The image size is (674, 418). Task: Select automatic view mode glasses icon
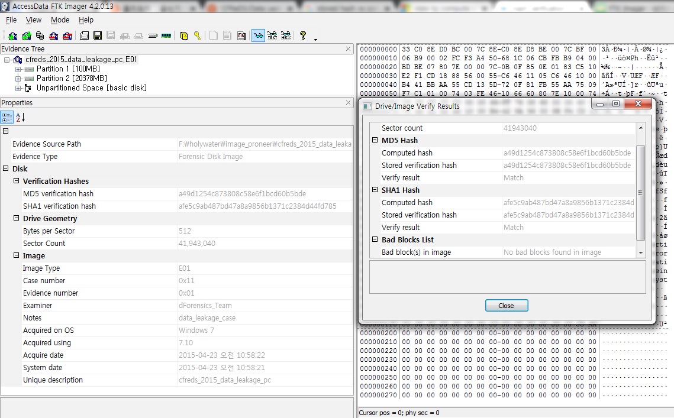[259, 35]
